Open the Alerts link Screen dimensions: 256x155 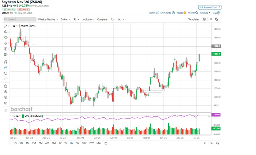coord(181,13)
